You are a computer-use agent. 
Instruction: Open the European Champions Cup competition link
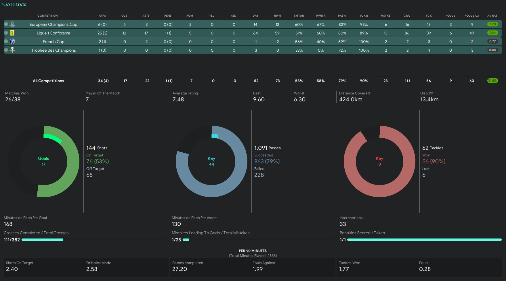point(53,24)
